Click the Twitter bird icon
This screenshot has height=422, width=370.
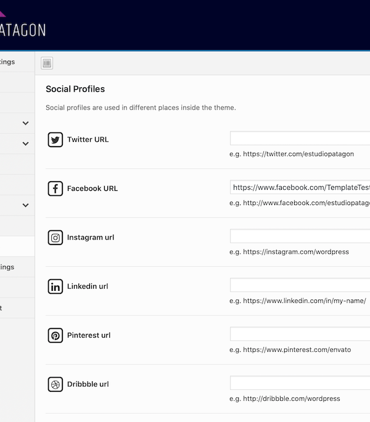click(55, 140)
